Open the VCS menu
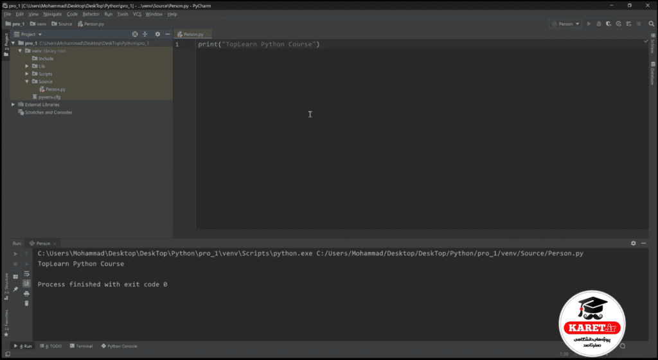The image size is (658, 360). 138,14
